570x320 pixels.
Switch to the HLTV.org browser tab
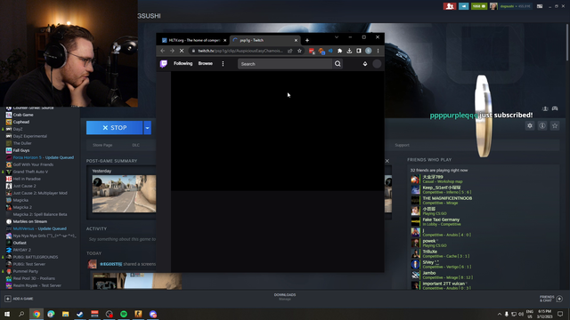pos(194,40)
